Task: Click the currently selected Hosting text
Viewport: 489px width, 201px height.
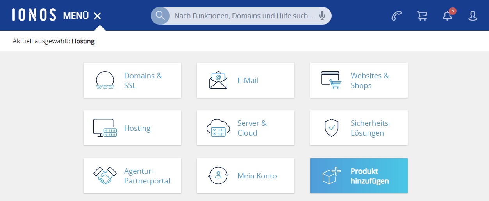Action: (83, 41)
